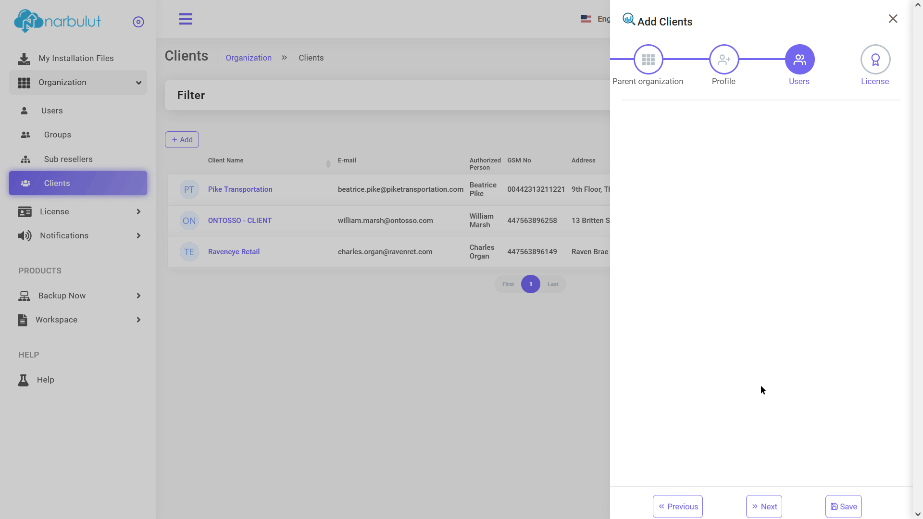The height and width of the screenshot is (519, 923).
Task: Toggle the sidebar pin circle icon
Action: point(138,22)
